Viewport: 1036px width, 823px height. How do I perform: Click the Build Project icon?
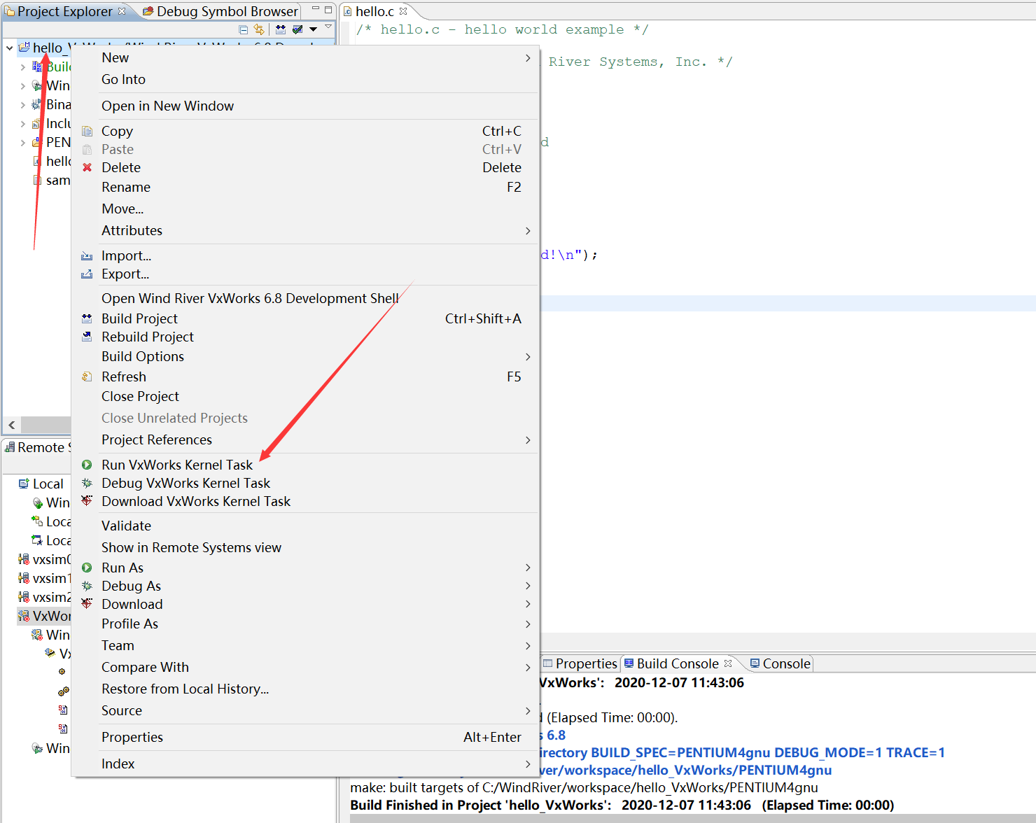(87, 318)
